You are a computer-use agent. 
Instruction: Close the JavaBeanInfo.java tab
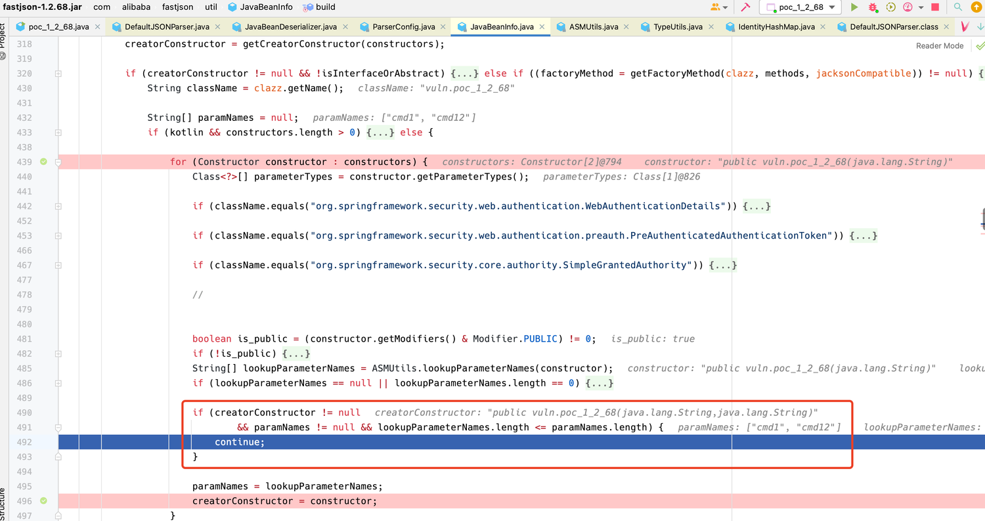pyautogui.click(x=542, y=27)
